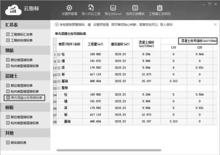
Task: Click the 导入指标 link in notice
Action: point(166,25)
